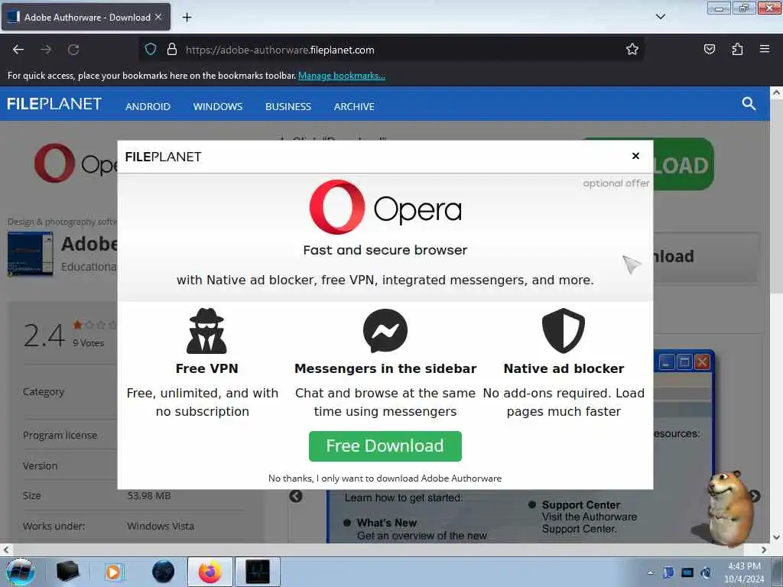View site security padlock info
This screenshot has width=783, height=587.
[x=172, y=50]
